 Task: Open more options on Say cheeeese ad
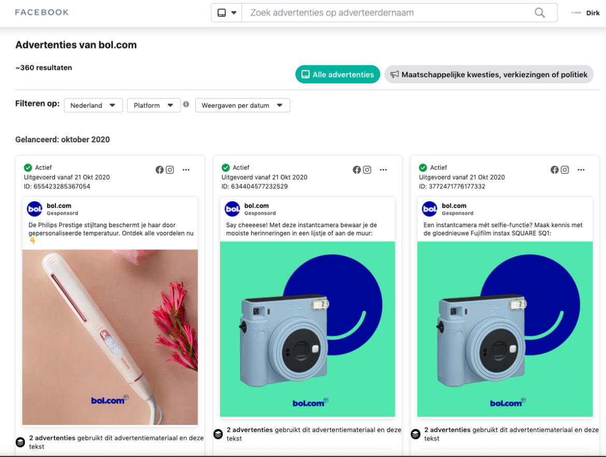(383, 170)
